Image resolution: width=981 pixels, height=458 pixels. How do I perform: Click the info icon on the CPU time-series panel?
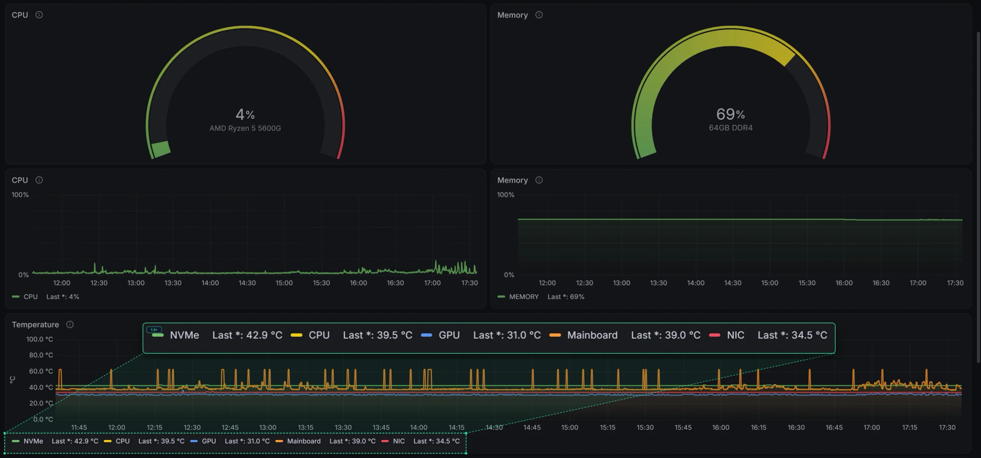tap(39, 180)
